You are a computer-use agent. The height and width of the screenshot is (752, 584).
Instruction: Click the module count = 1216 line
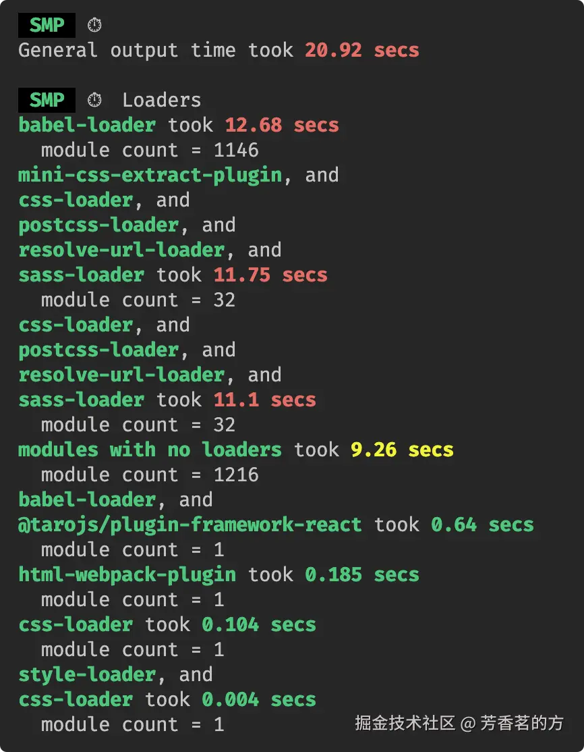pos(150,475)
